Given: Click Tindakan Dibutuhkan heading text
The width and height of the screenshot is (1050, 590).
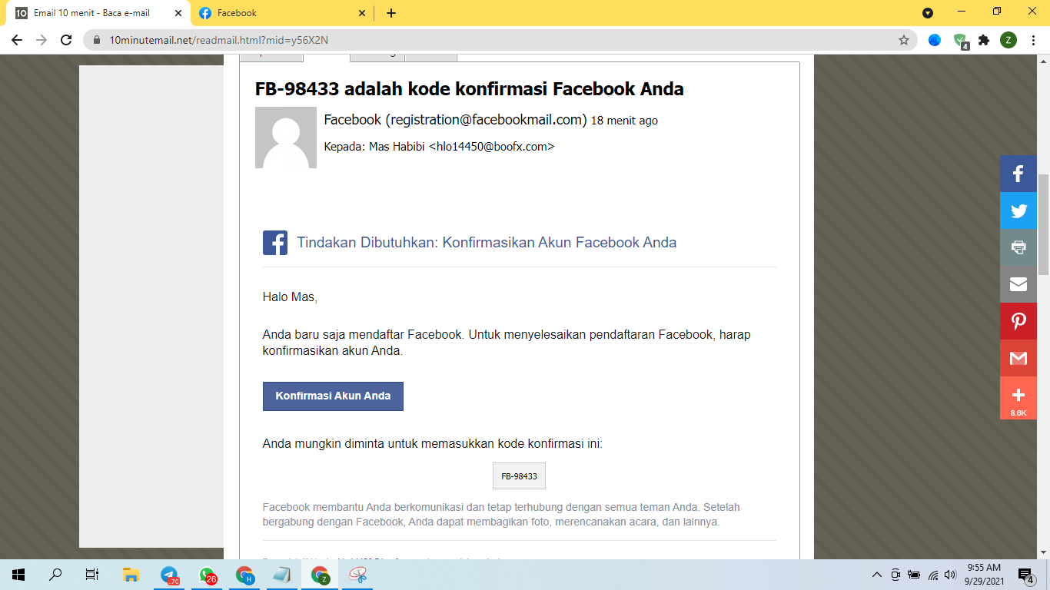Looking at the screenshot, I should coord(487,243).
